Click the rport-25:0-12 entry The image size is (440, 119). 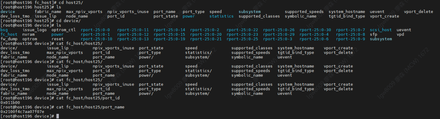click(133, 34)
